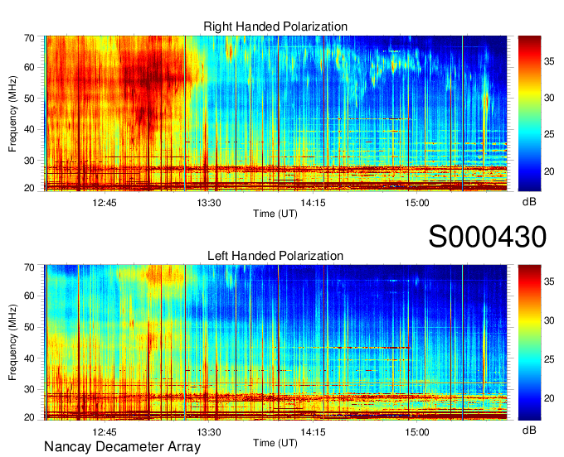Click the 40 frequency tick on upper plot
Screen dimensions: 564x457
pyautogui.click(x=29, y=129)
